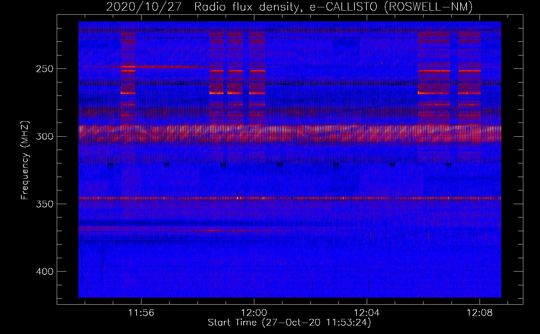The height and width of the screenshot is (334, 540).
Task: Click the 'Frequency (MHZ)' axis label
Action: (25, 160)
